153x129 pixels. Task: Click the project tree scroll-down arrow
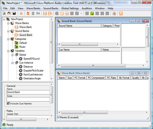point(52,79)
